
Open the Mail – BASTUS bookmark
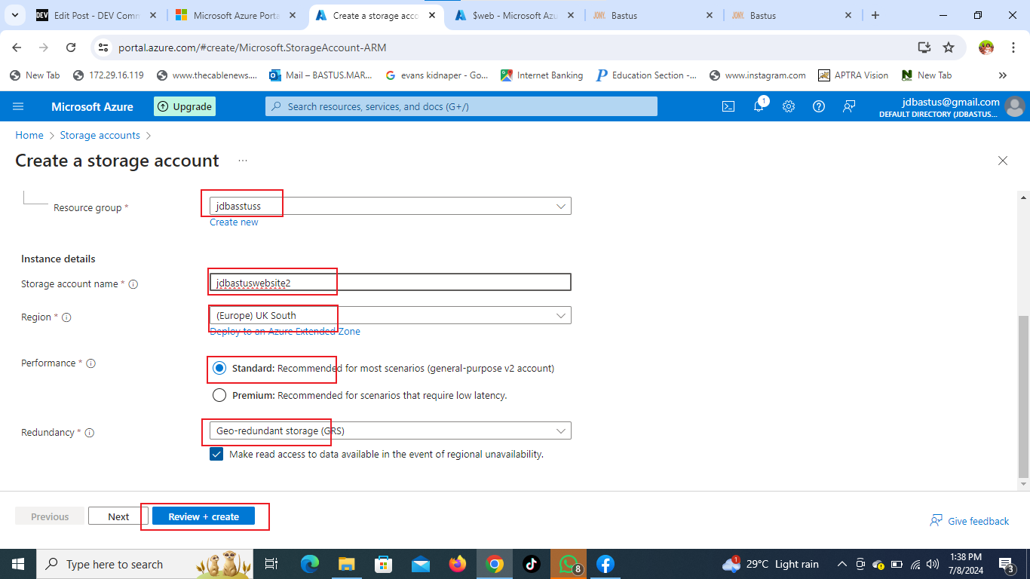[x=322, y=75]
